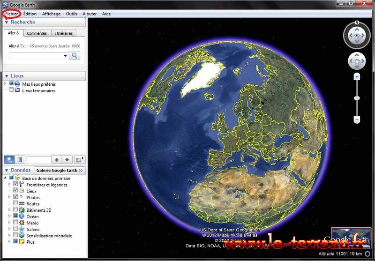Screen dimensions: 375x261
Task: Open the Fichier menu
Action: pyautogui.click(x=11, y=14)
